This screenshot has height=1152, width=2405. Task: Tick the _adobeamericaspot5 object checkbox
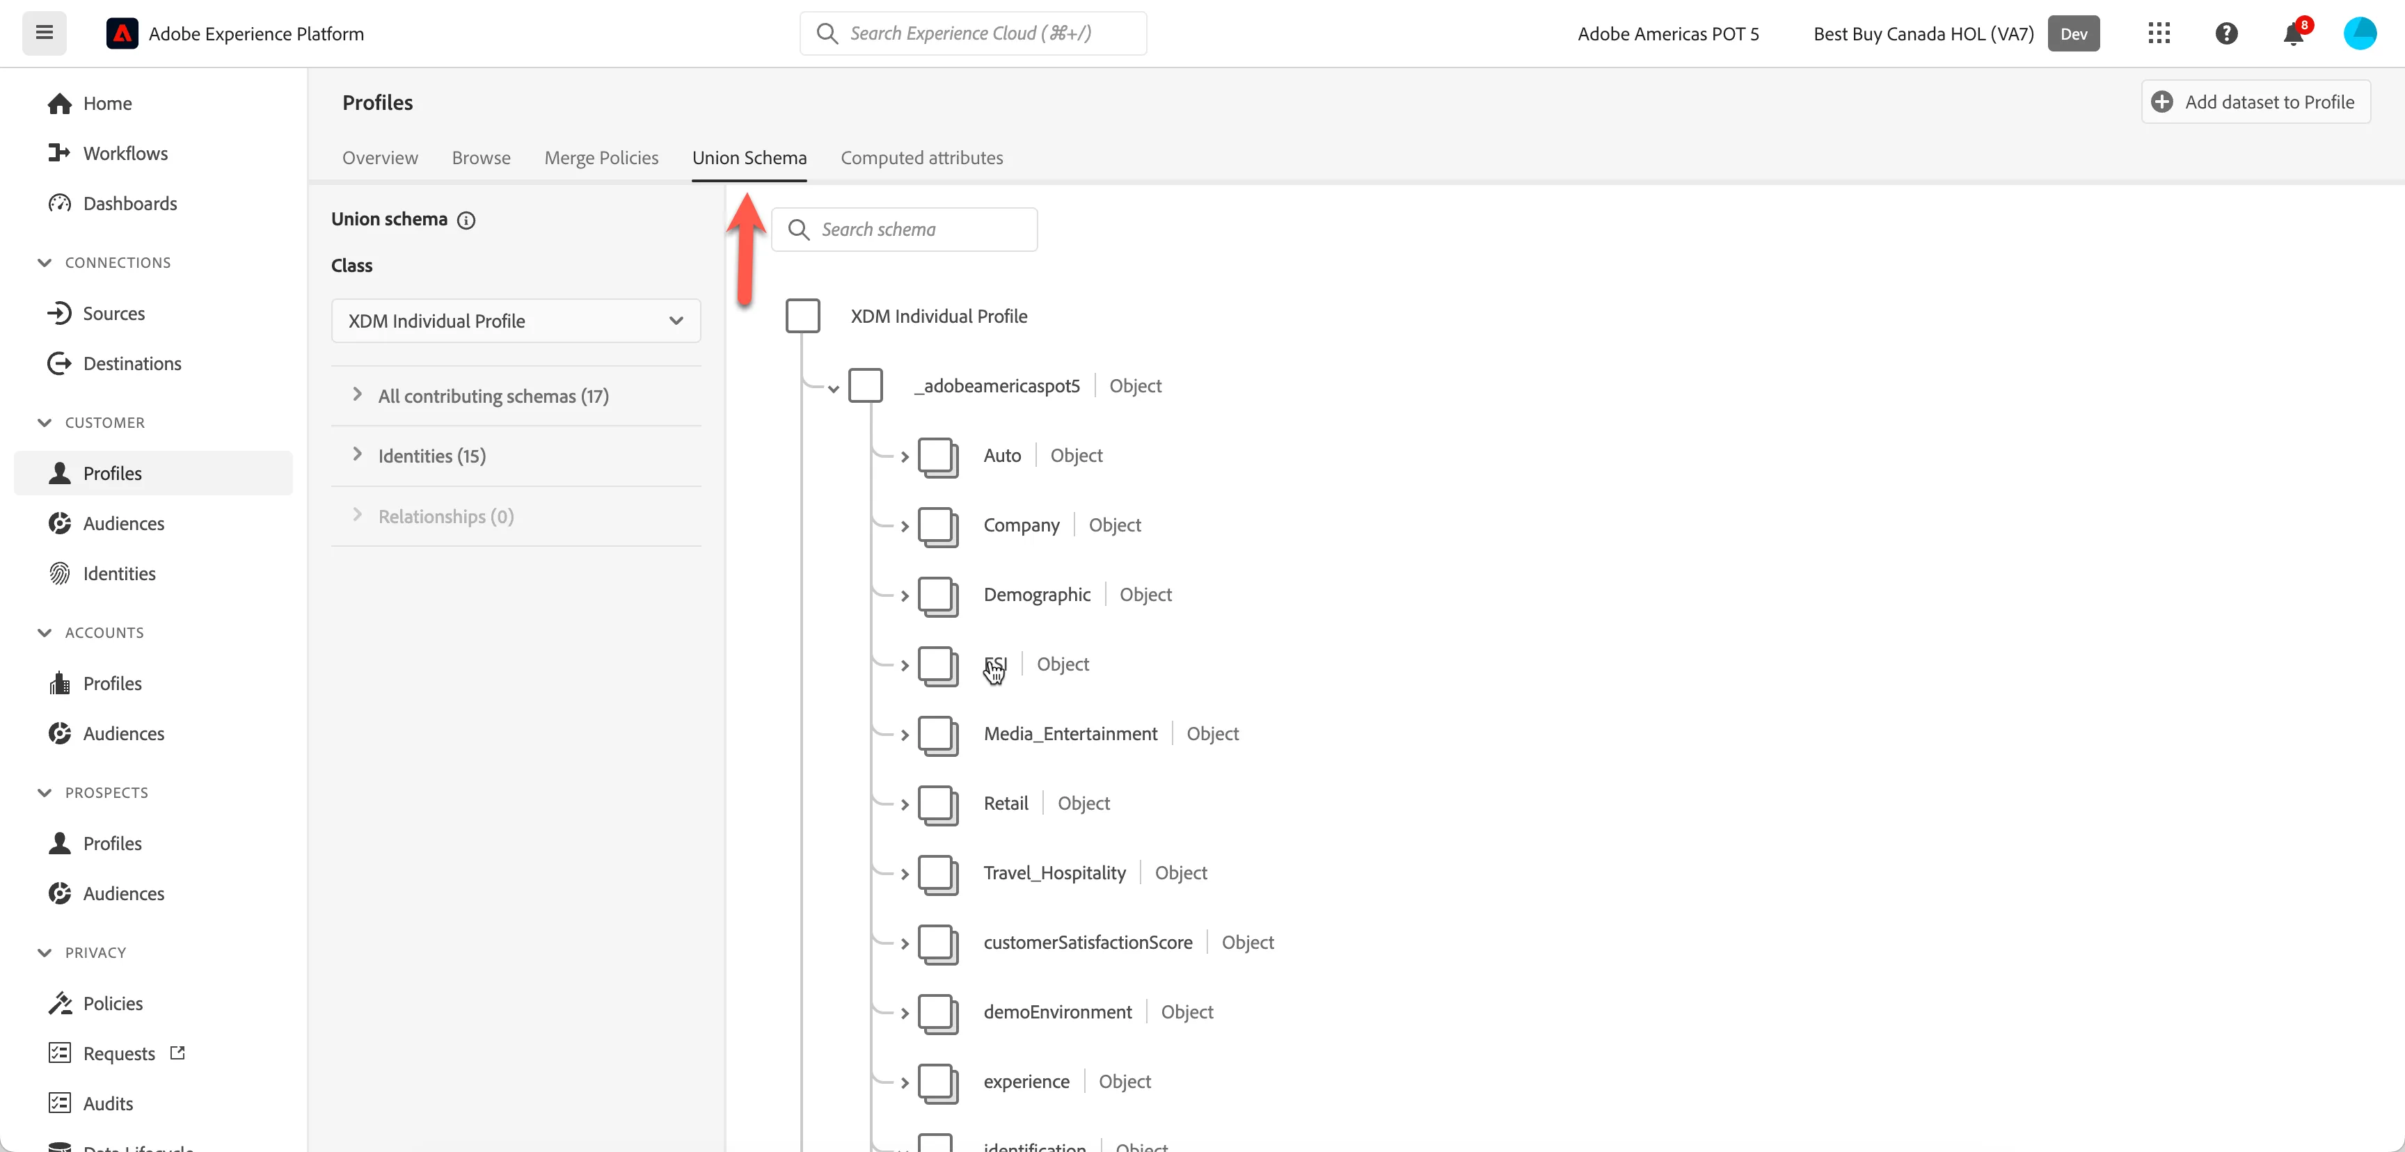click(866, 385)
